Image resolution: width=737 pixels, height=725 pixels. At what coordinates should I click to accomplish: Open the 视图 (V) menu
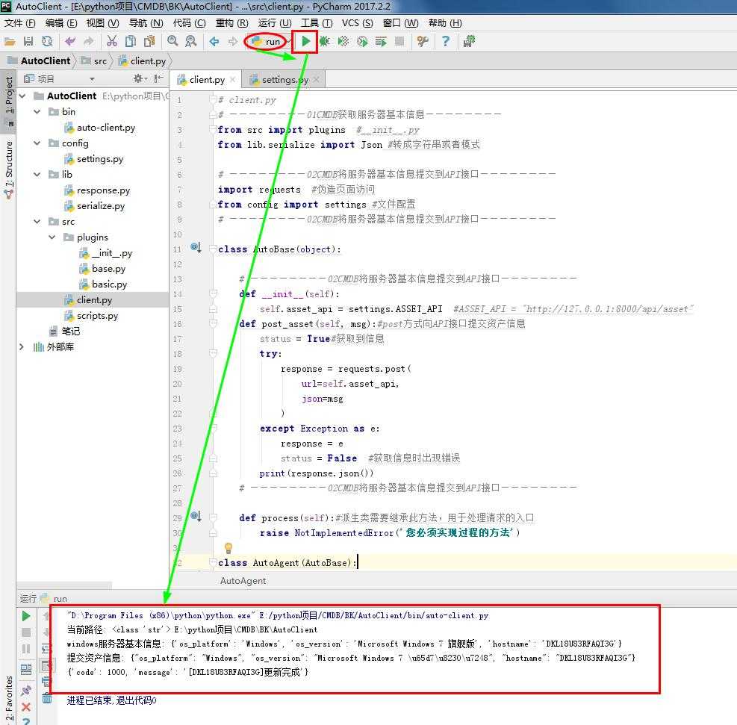tap(102, 23)
